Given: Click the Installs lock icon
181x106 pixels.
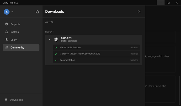Looking at the screenshot, I should (7, 32).
